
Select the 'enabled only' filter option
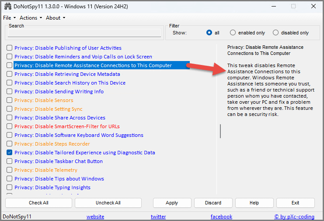click(233, 33)
